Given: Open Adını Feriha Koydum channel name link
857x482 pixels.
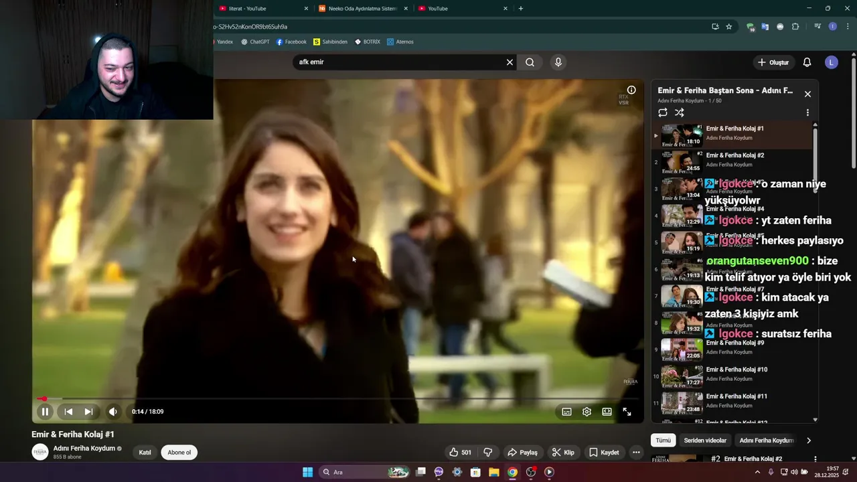Looking at the screenshot, I should pos(84,449).
